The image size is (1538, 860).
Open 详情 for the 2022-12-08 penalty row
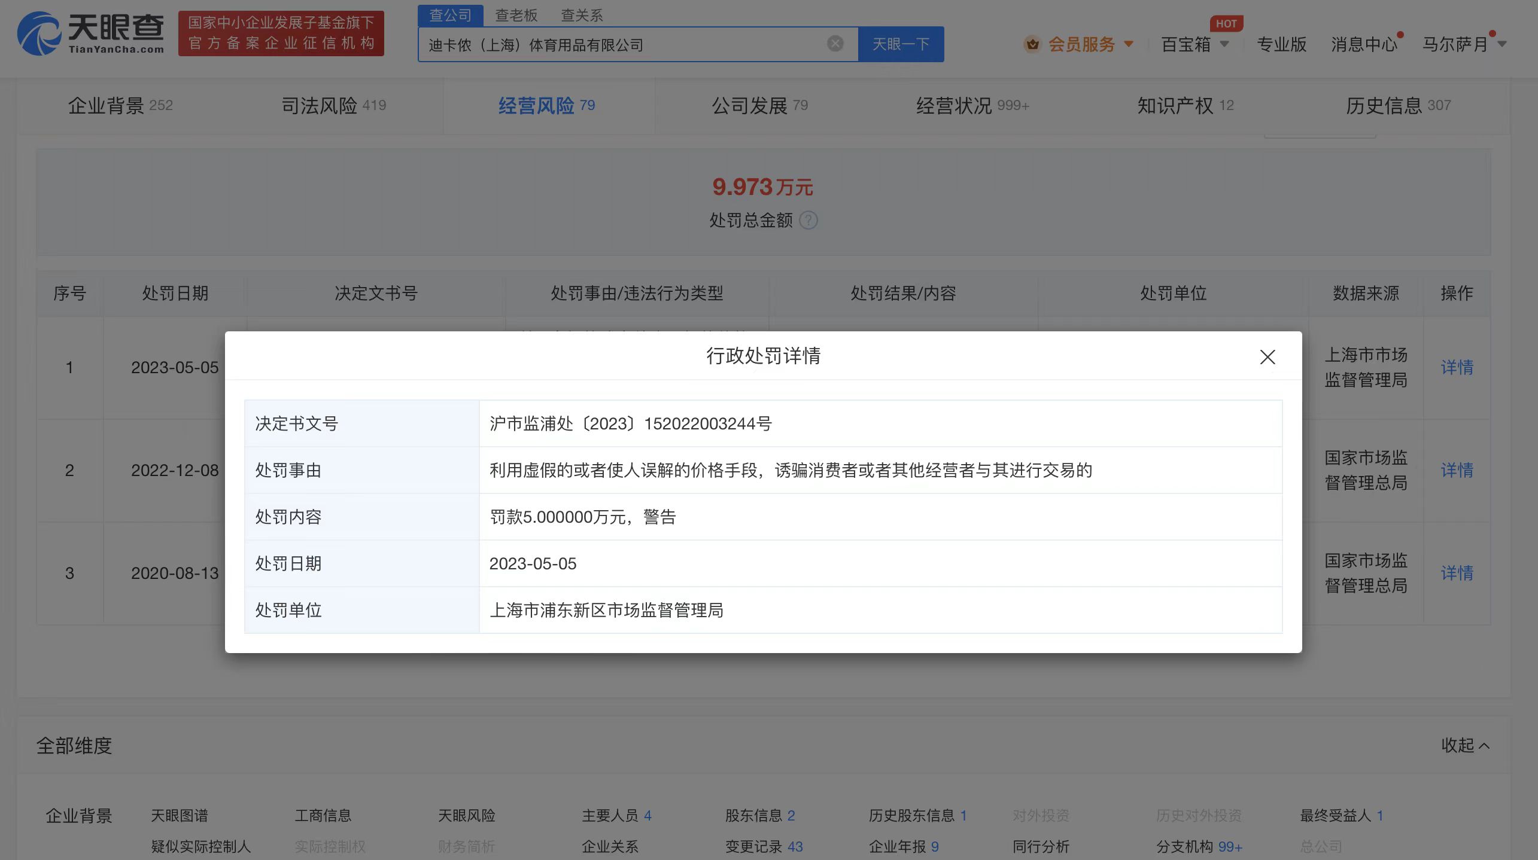[1457, 470]
